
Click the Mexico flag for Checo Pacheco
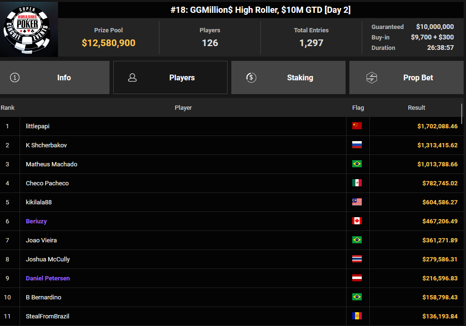357,183
